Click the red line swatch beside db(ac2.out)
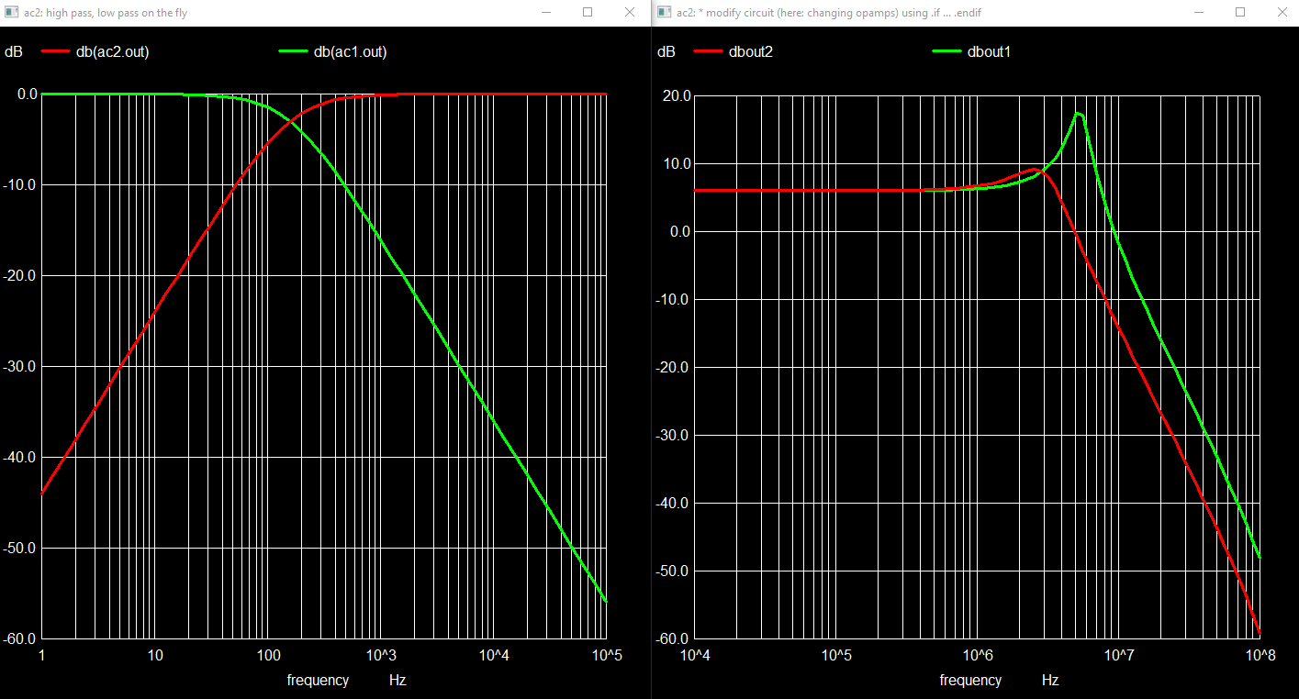1299x699 pixels. click(55, 52)
